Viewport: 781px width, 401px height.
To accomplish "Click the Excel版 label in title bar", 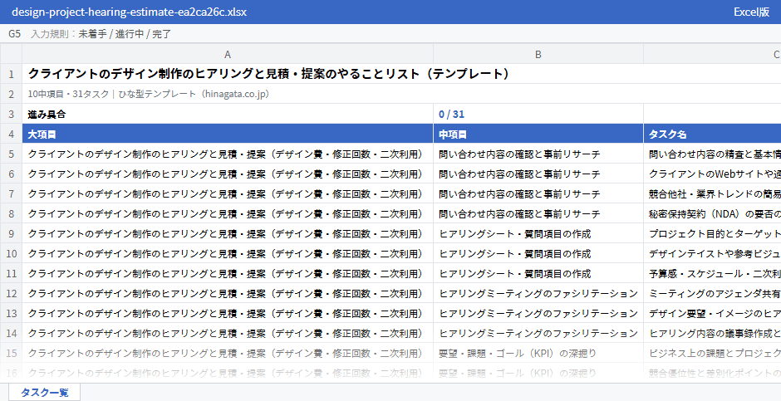I will (x=751, y=12).
